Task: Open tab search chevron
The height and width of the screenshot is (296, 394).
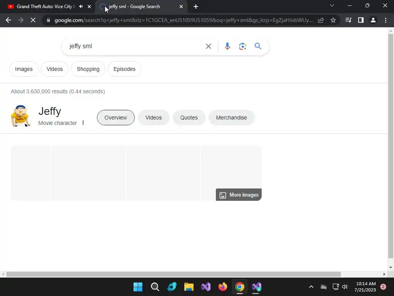Action: point(332,5)
